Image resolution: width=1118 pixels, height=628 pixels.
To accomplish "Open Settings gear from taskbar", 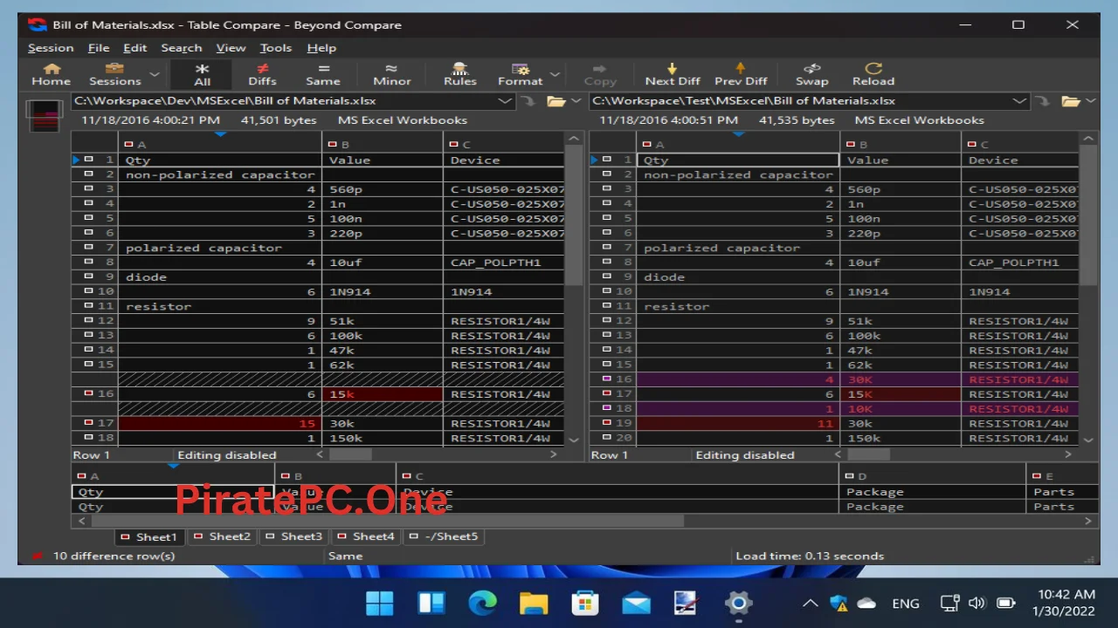I will 738,603.
